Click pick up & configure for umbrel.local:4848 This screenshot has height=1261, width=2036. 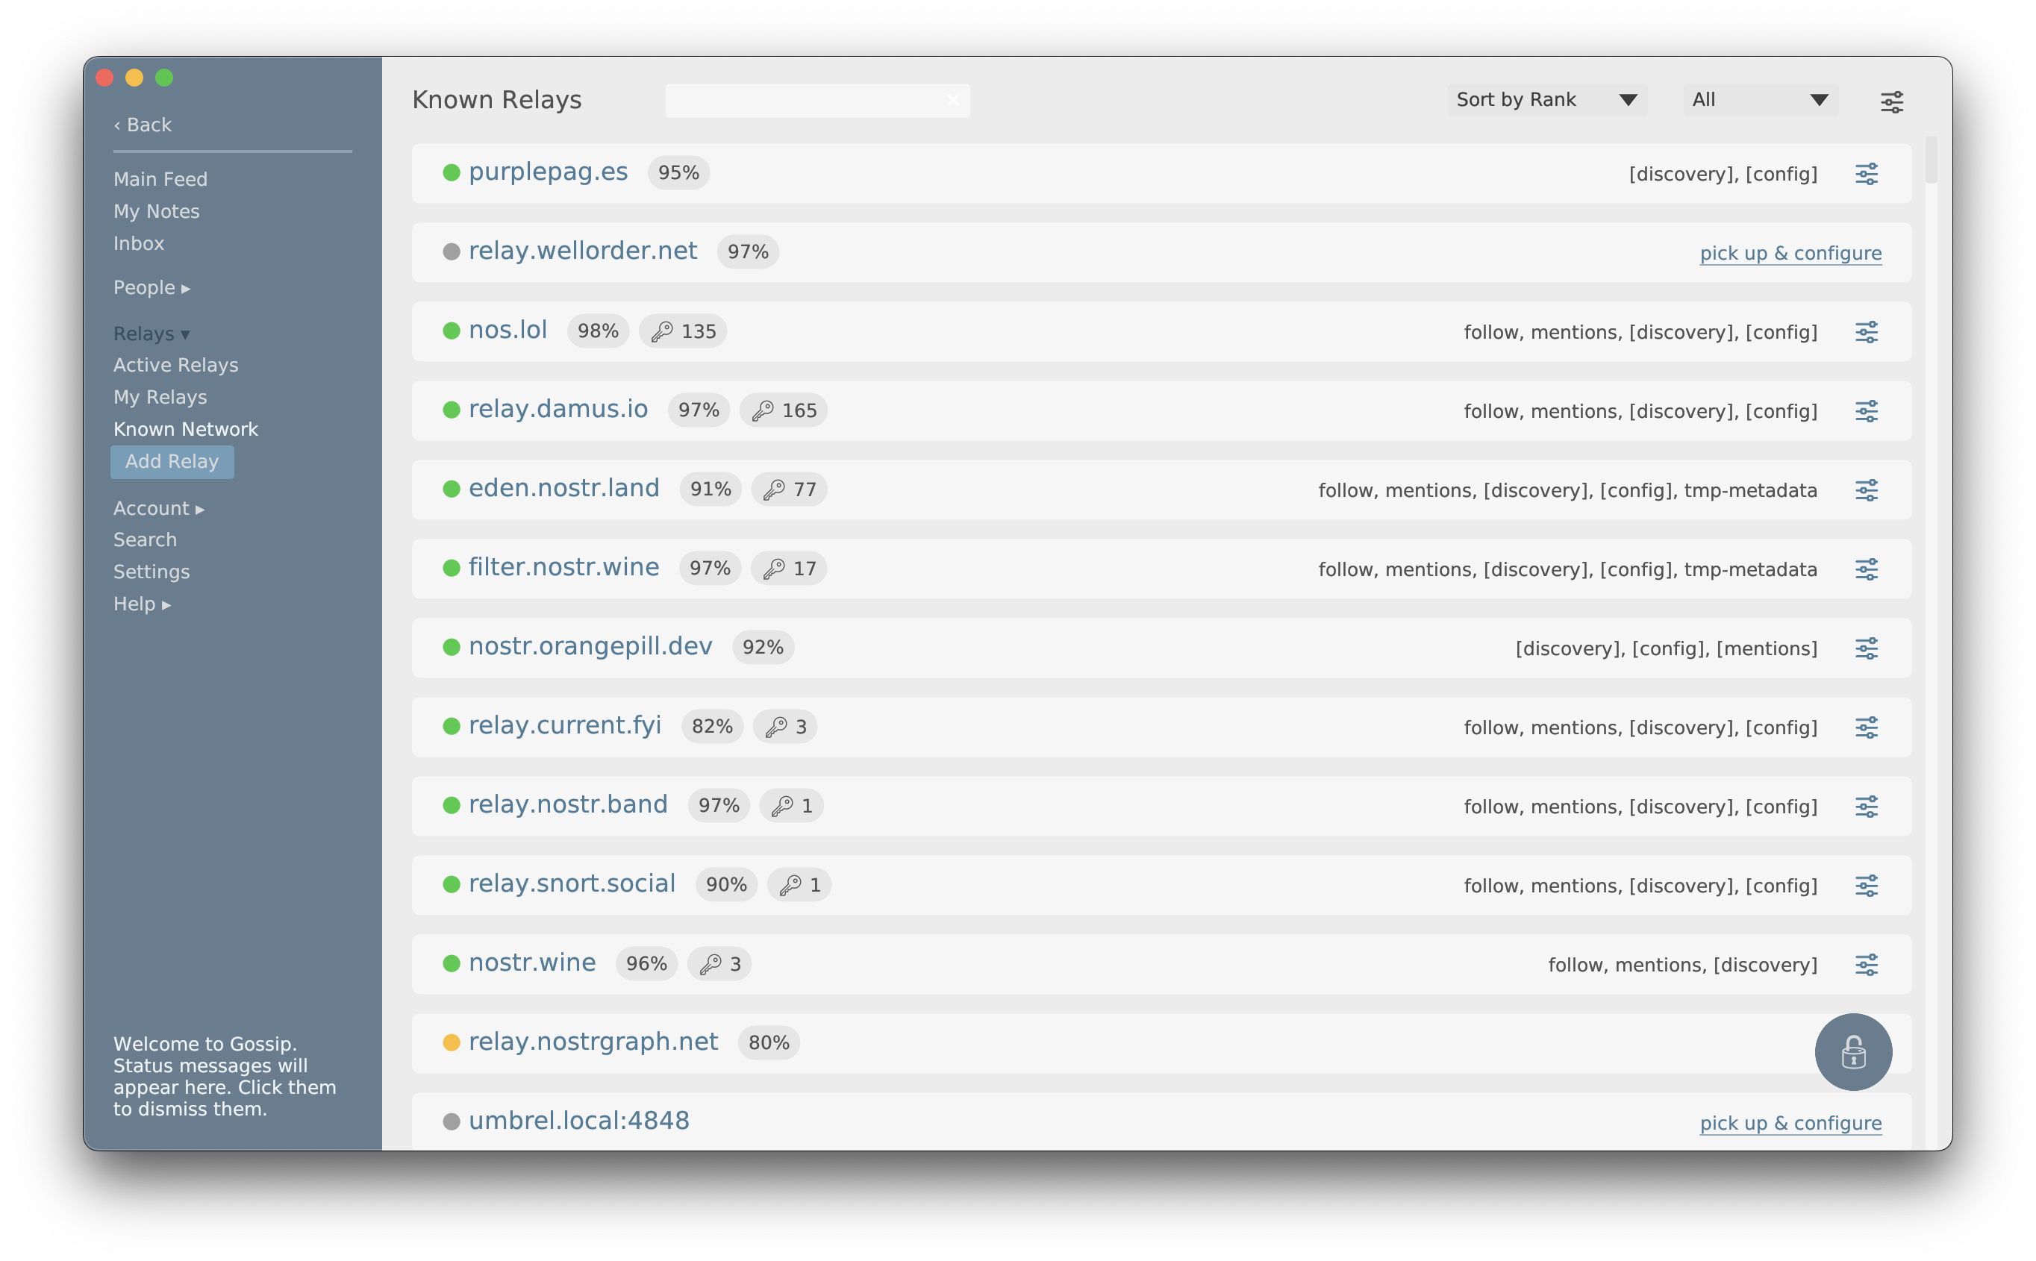pyautogui.click(x=1790, y=1122)
